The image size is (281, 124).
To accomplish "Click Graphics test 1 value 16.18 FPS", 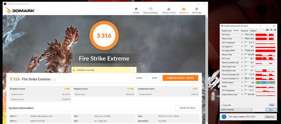I will [66, 94].
